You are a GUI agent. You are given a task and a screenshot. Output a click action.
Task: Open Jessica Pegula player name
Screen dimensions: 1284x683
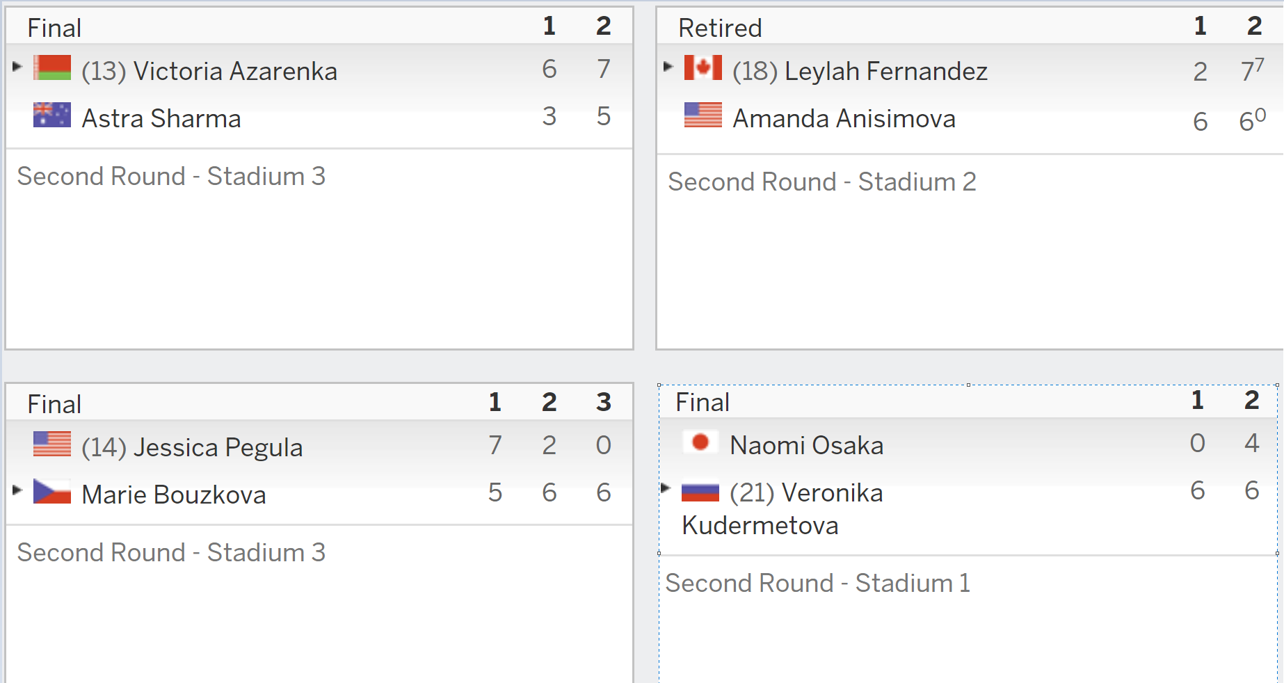point(218,448)
